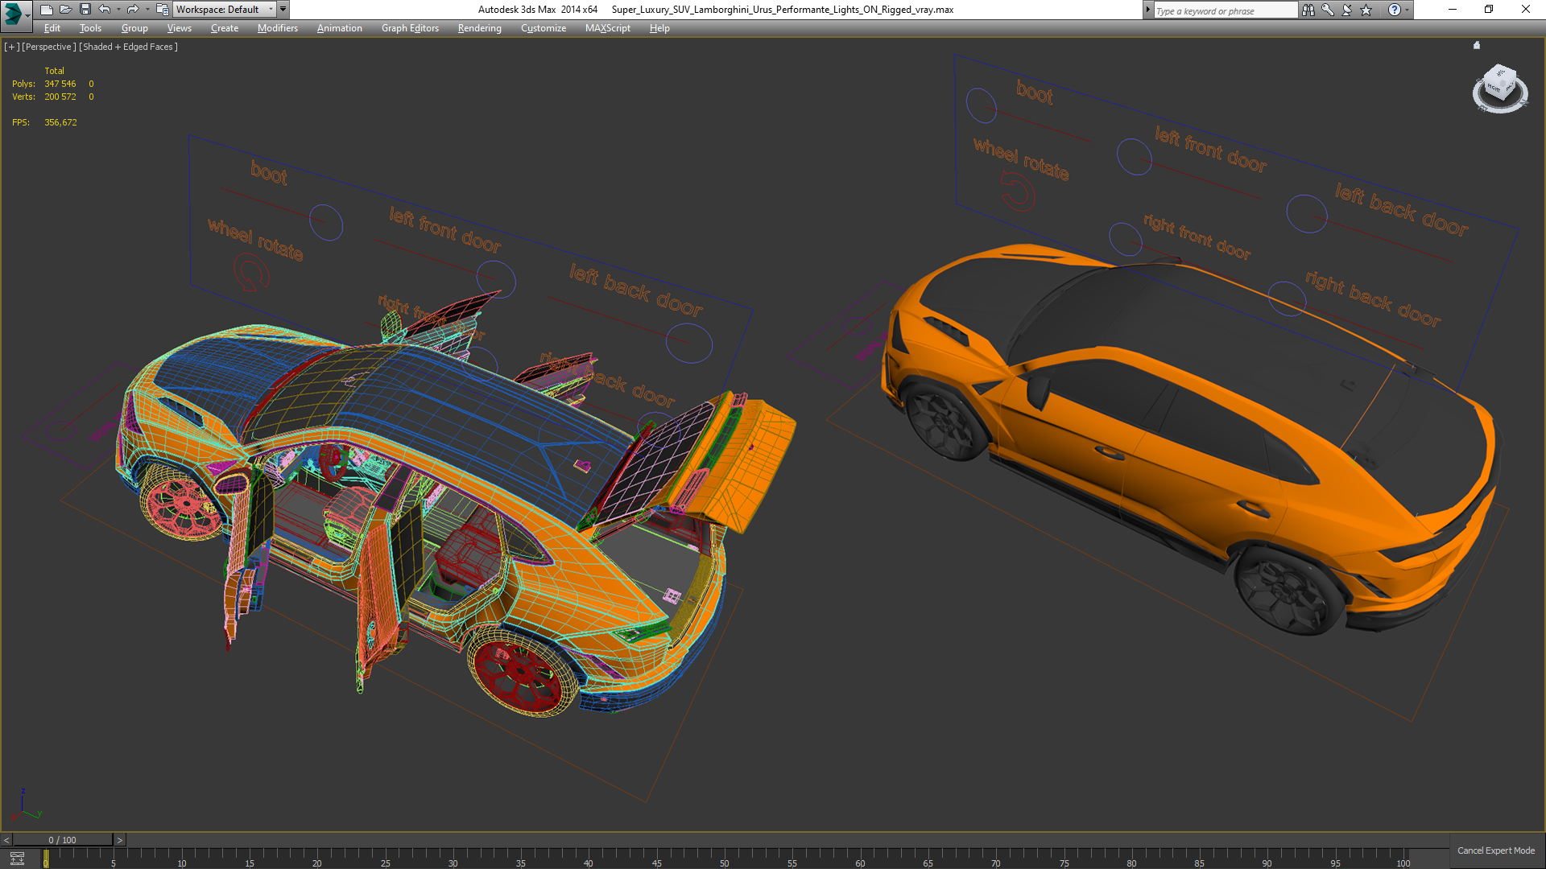Open the Customize menu

click(544, 28)
